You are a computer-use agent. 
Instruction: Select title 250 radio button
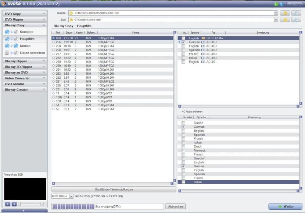(x=54, y=46)
